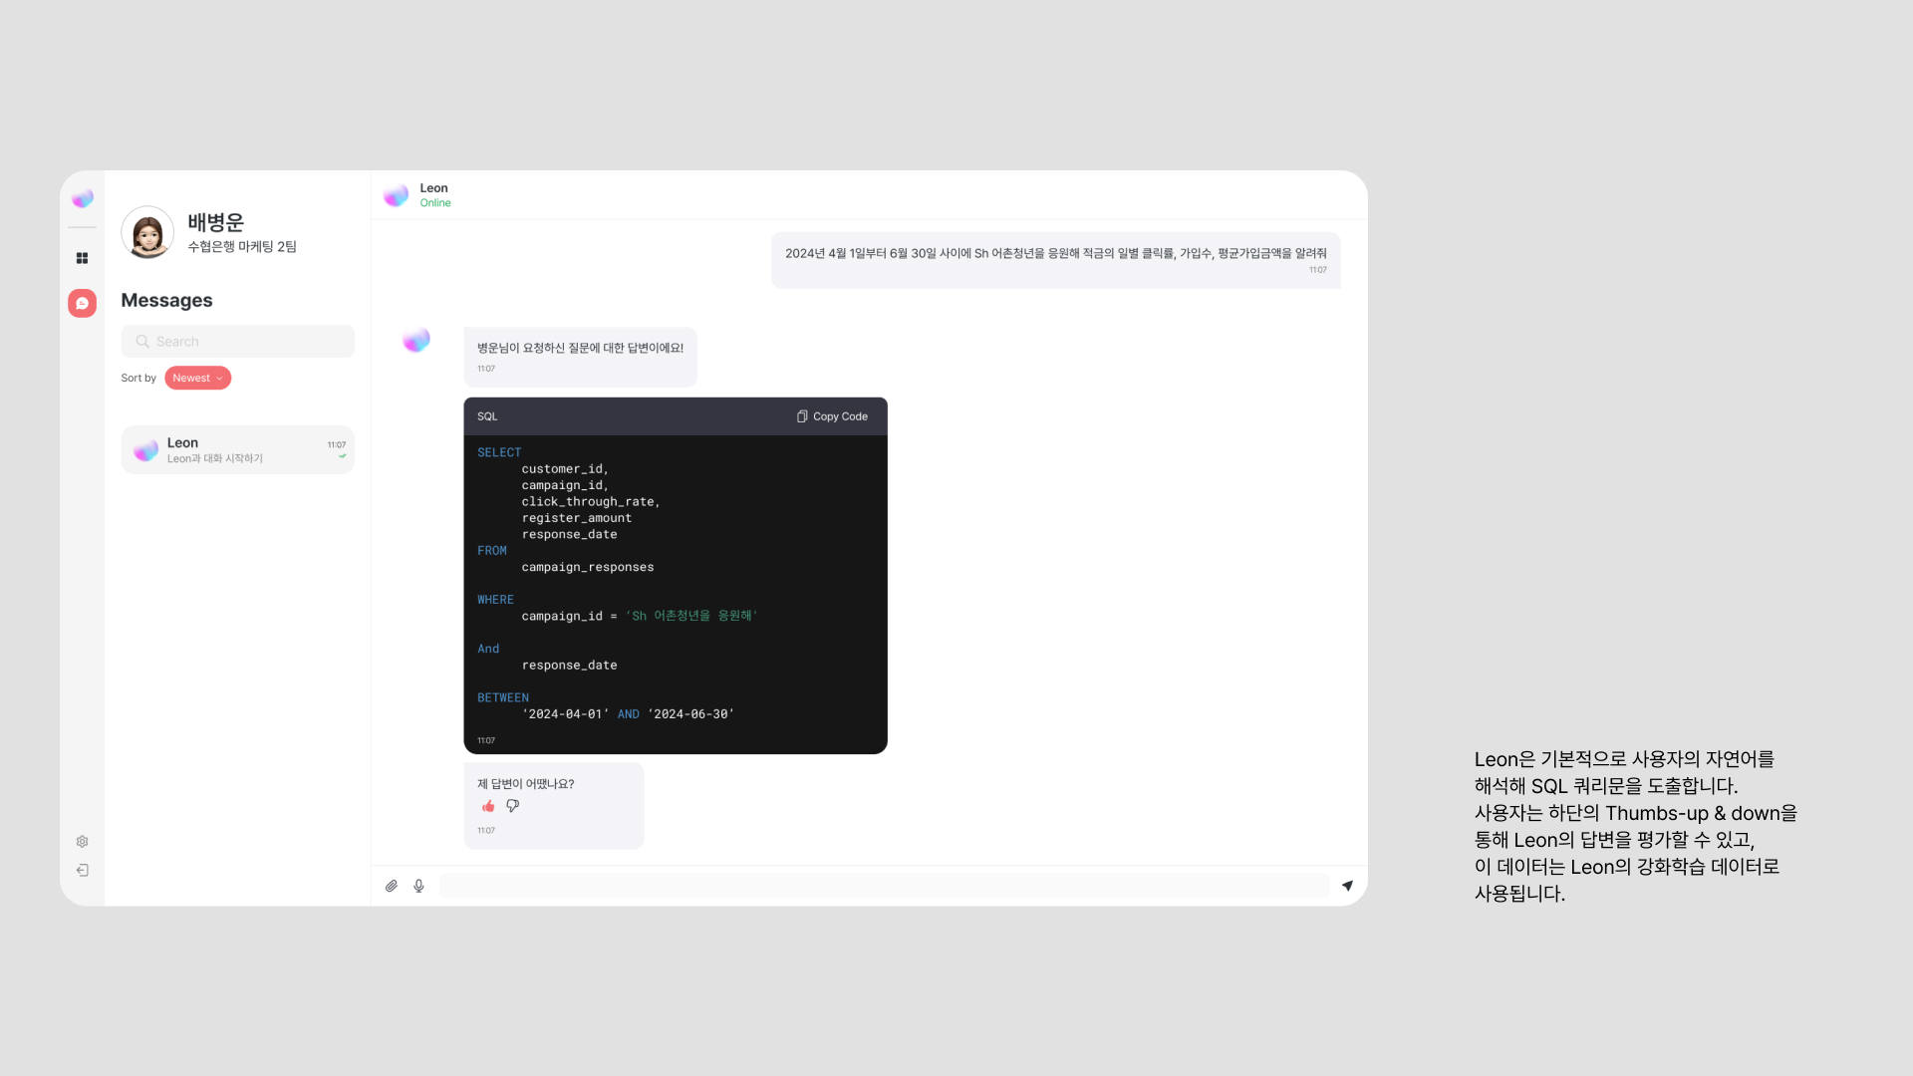This screenshot has width=1913, height=1076.
Task: Click the Messages heading
Action: (166, 301)
